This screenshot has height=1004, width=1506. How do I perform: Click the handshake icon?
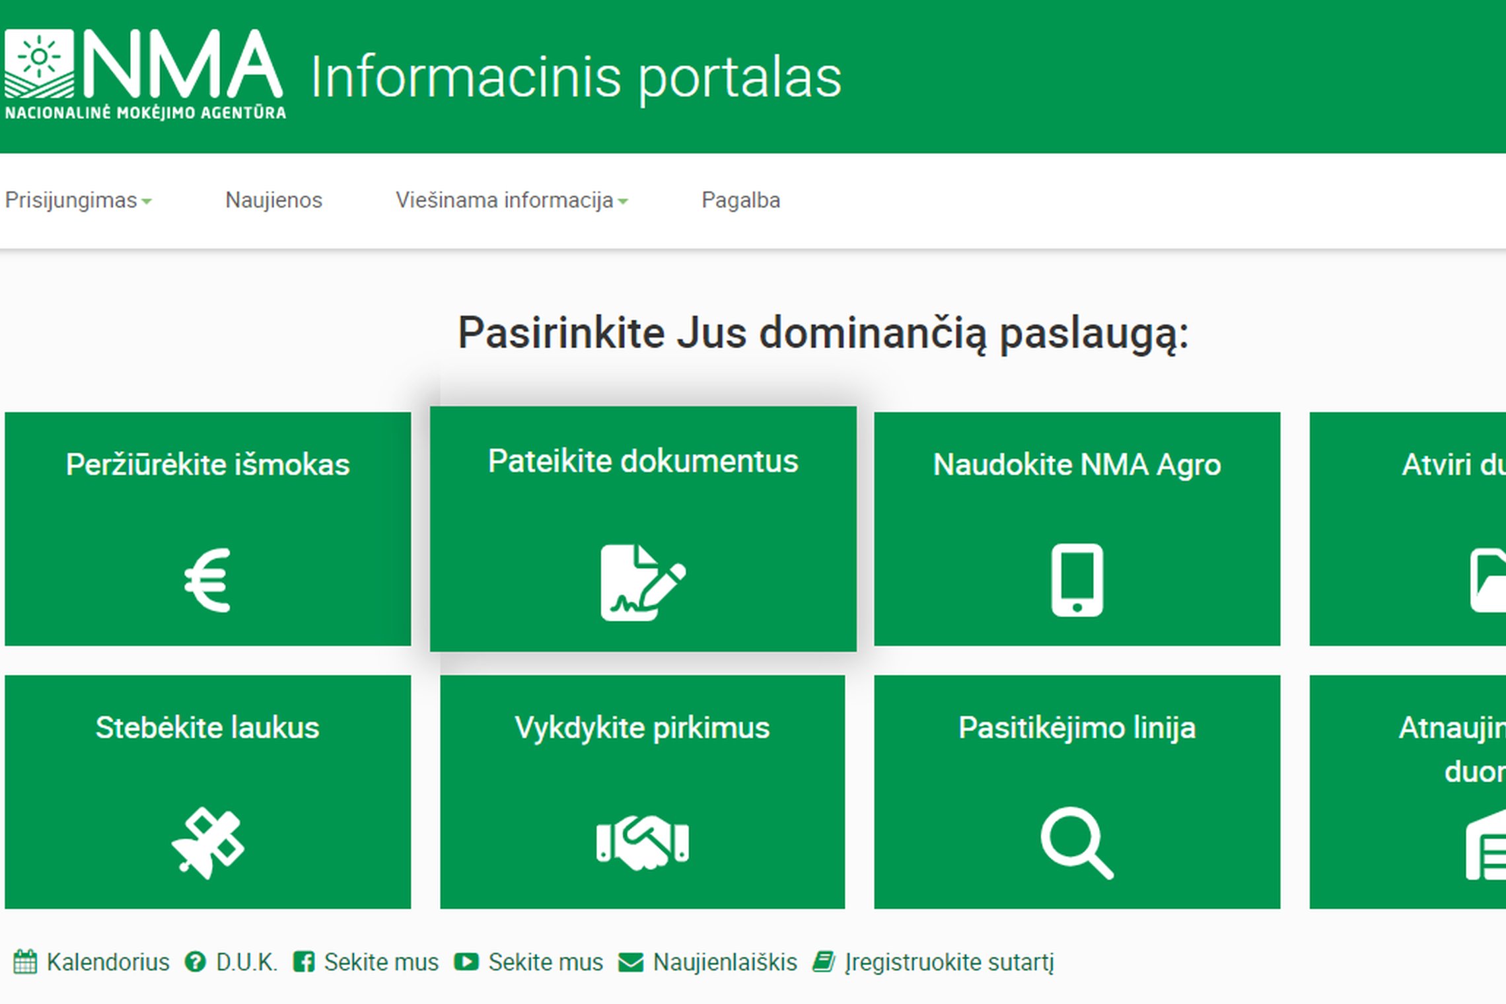click(x=642, y=842)
